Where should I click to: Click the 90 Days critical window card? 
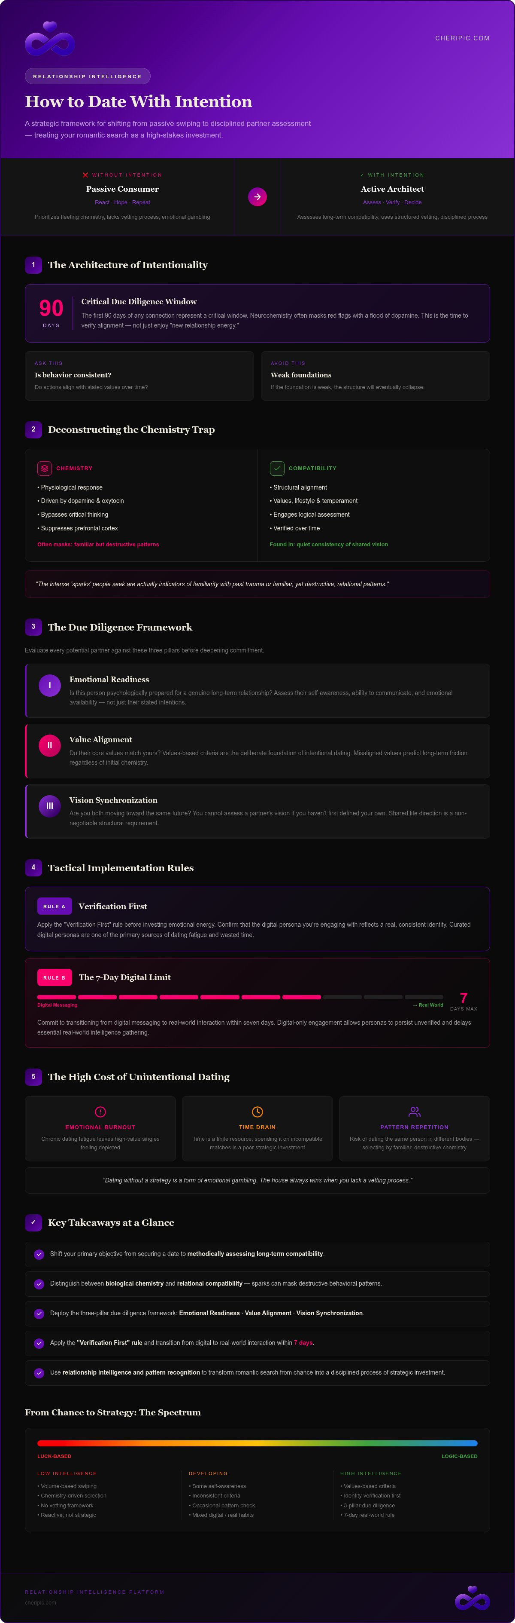pos(257,313)
